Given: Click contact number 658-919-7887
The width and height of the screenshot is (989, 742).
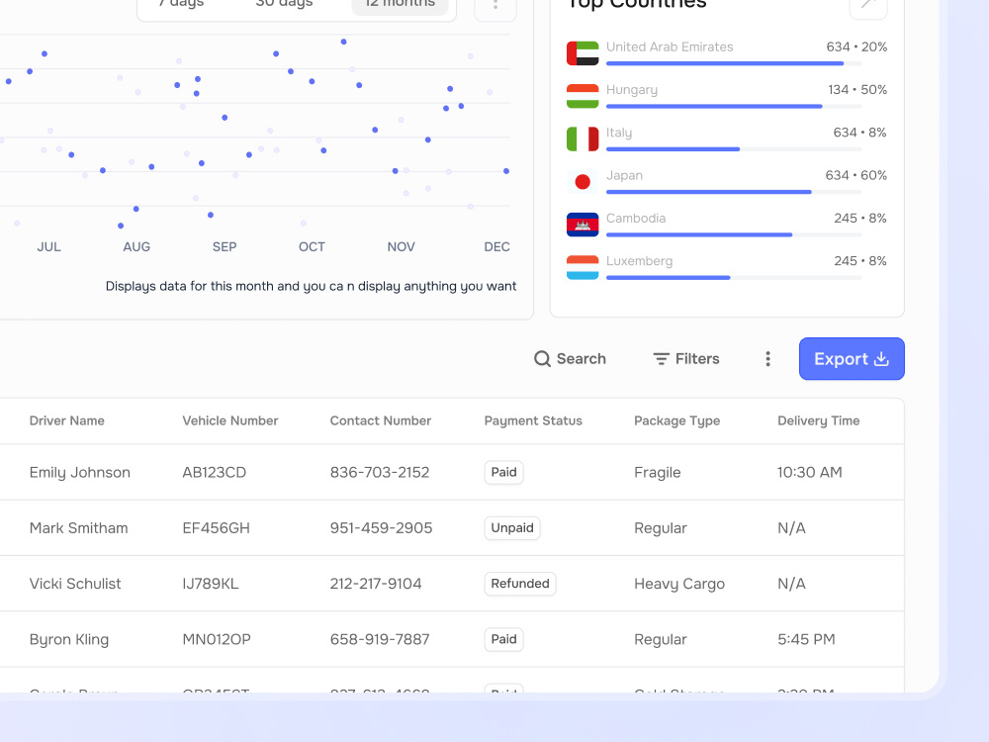Looking at the screenshot, I should coord(380,639).
